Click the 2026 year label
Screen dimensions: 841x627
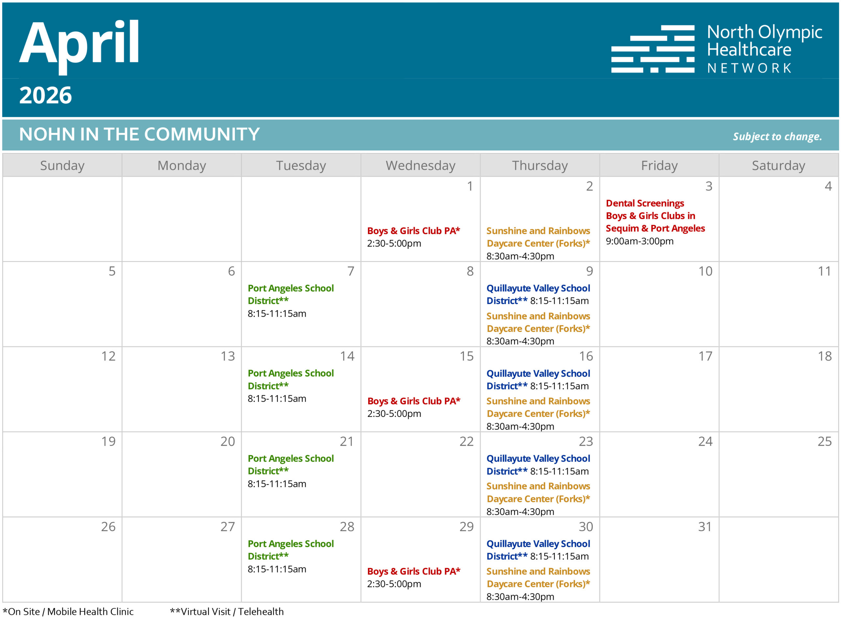coord(45,95)
